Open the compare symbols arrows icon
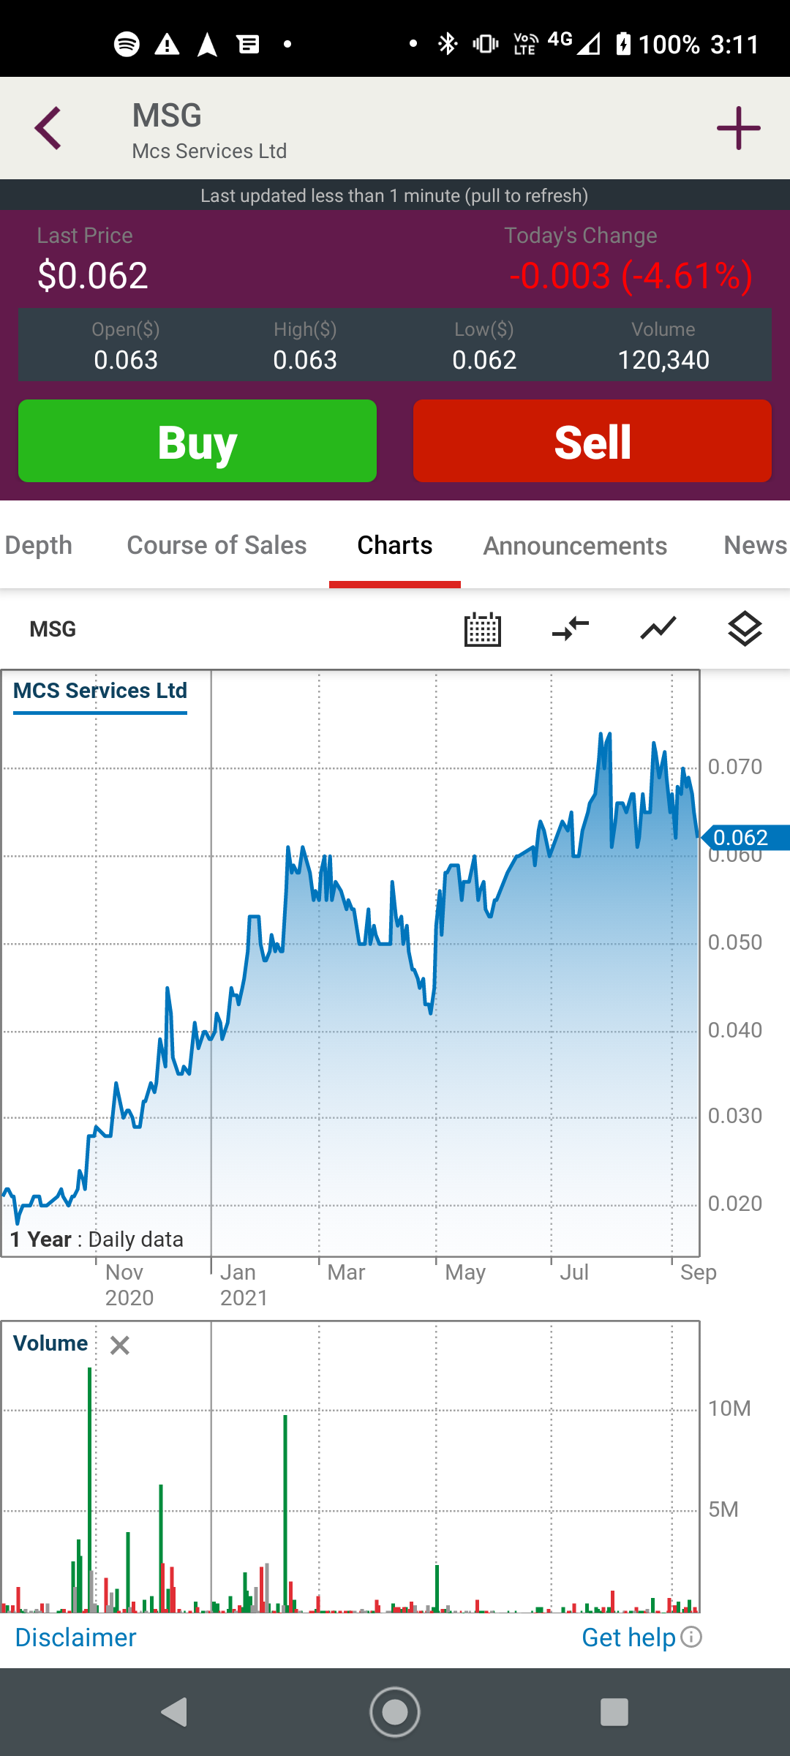 pyautogui.click(x=571, y=629)
